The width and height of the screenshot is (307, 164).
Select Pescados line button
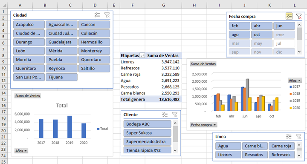(255, 155)
